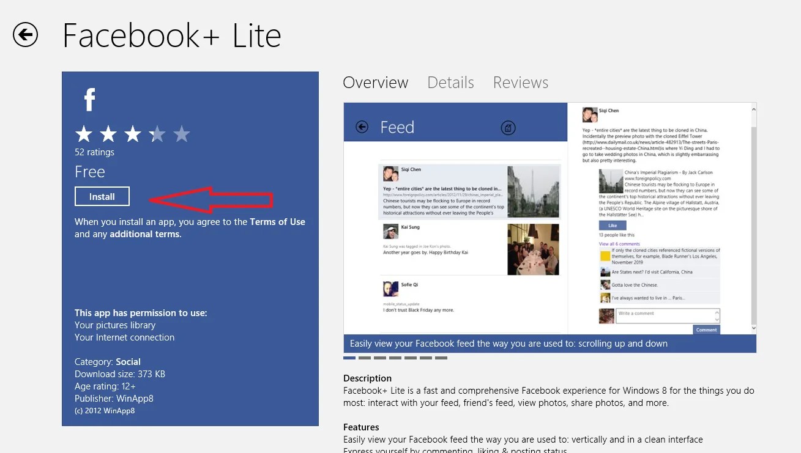Click the back arrow inside the Feed preview
801x453 pixels.
[x=362, y=127]
